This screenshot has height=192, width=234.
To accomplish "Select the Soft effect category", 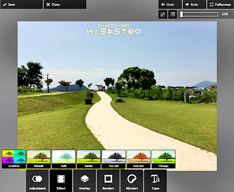I will click(x=64, y=159).
